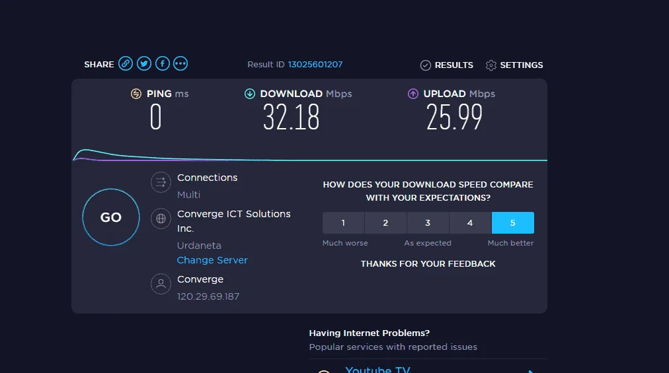Click the ping icon
The height and width of the screenshot is (373, 669).
pos(136,94)
